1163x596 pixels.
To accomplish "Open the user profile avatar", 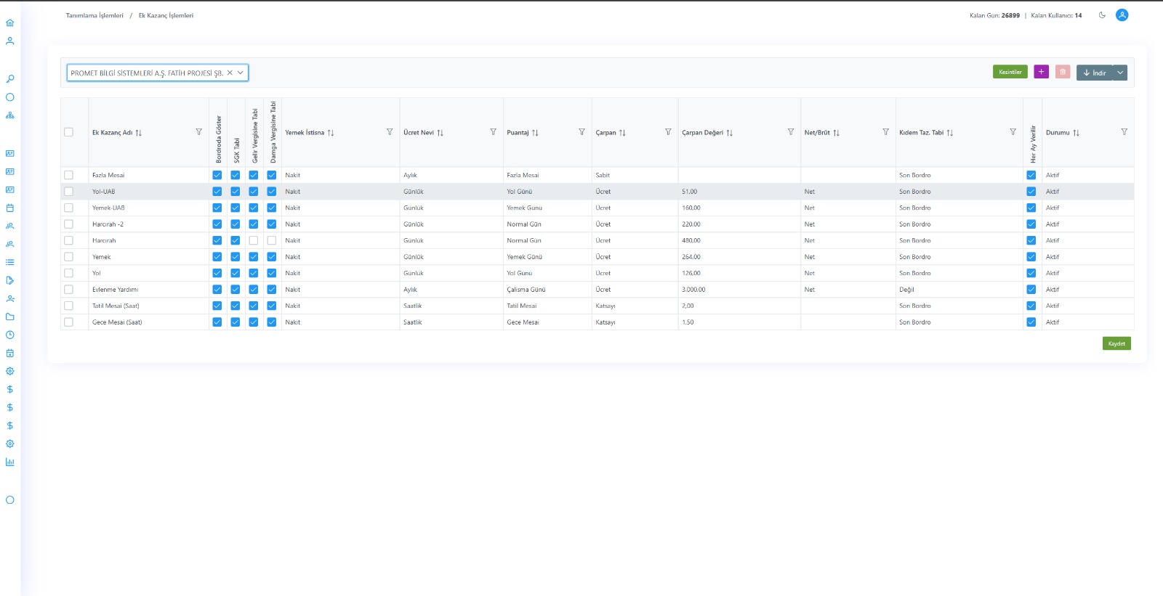I will point(1122,15).
